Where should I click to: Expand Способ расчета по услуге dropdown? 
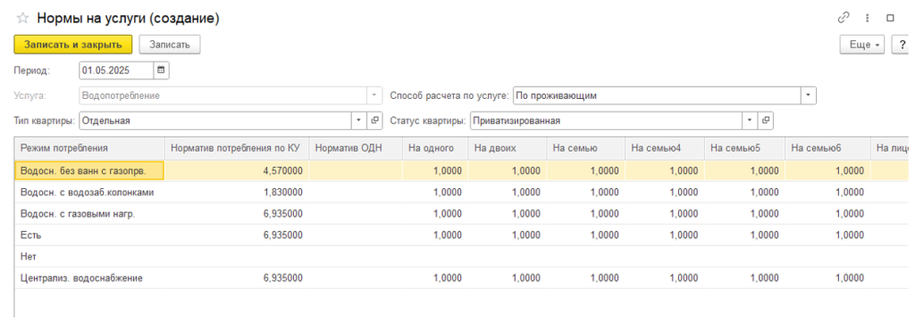click(809, 95)
